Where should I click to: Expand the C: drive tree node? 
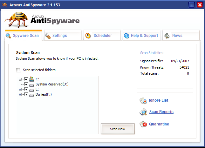click(20, 79)
